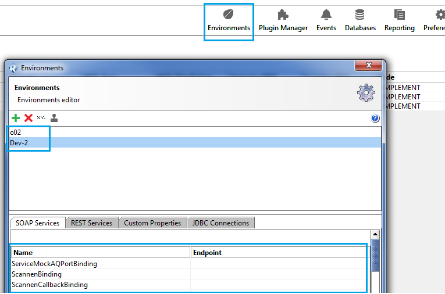Select the o02 environment

(16, 132)
